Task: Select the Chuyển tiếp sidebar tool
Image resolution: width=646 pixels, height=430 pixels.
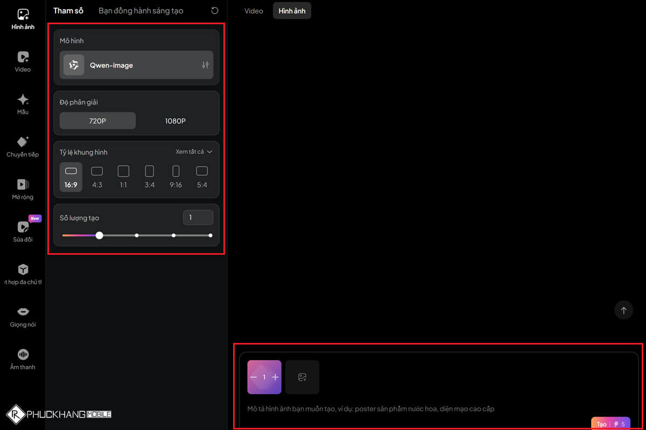Action: tap(23, 145)
